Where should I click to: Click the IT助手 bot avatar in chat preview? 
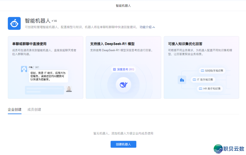(24, 69)
